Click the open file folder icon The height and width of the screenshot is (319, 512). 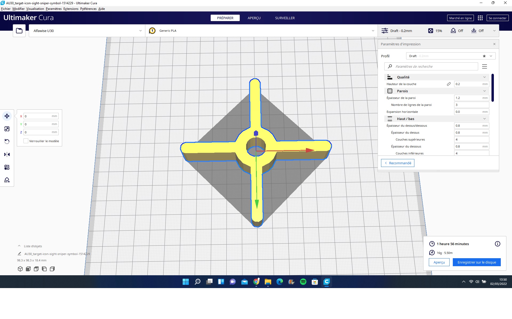(x=19, y=31)
